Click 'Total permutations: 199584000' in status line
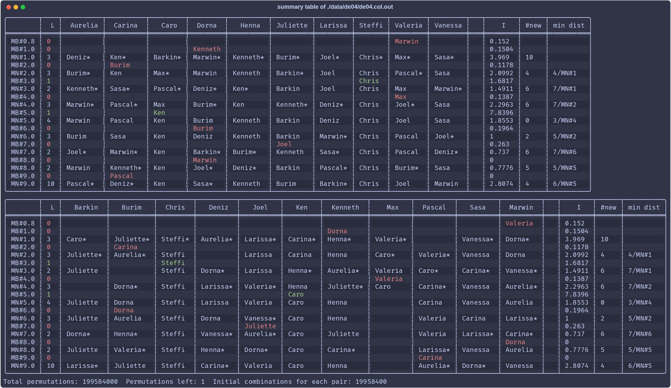 [60, 382]
